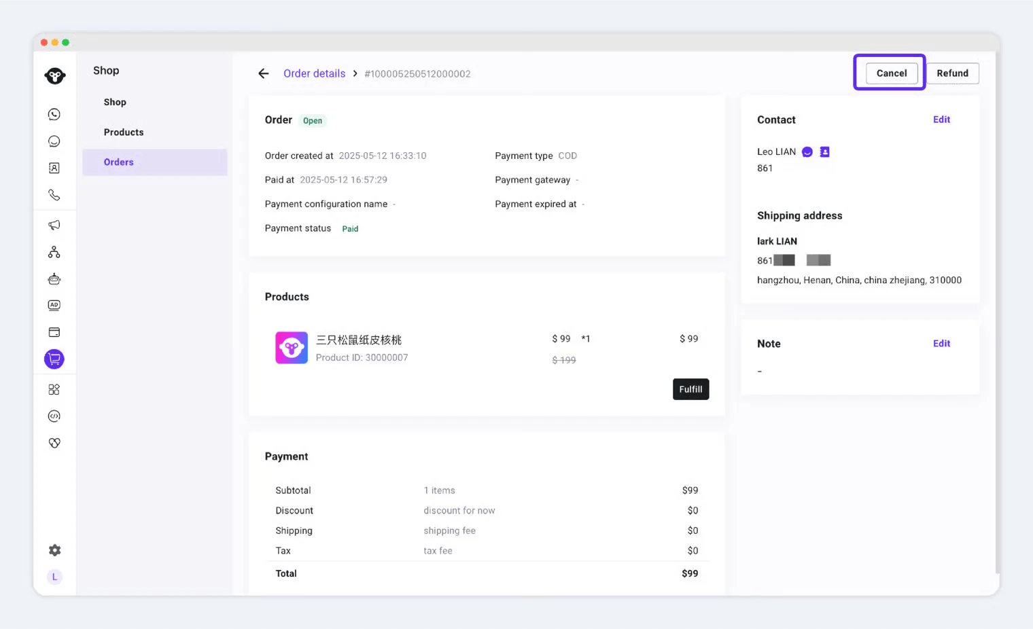Open the megaphone broadcast icon
This screenshot has height=629, width=1033.
(x=54, y=225)
